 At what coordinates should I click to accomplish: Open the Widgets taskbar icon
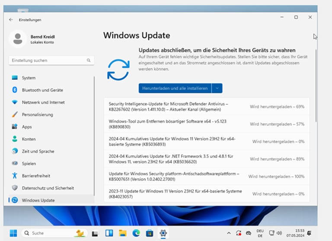pos(109,233)
